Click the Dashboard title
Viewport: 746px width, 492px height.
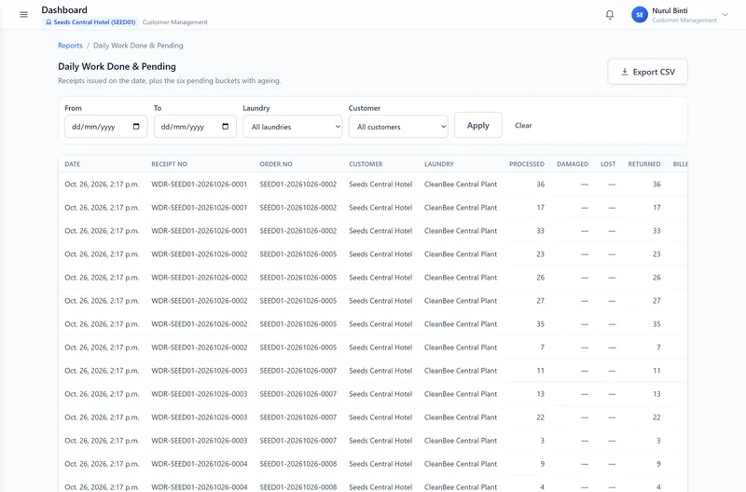click(64, 10)
